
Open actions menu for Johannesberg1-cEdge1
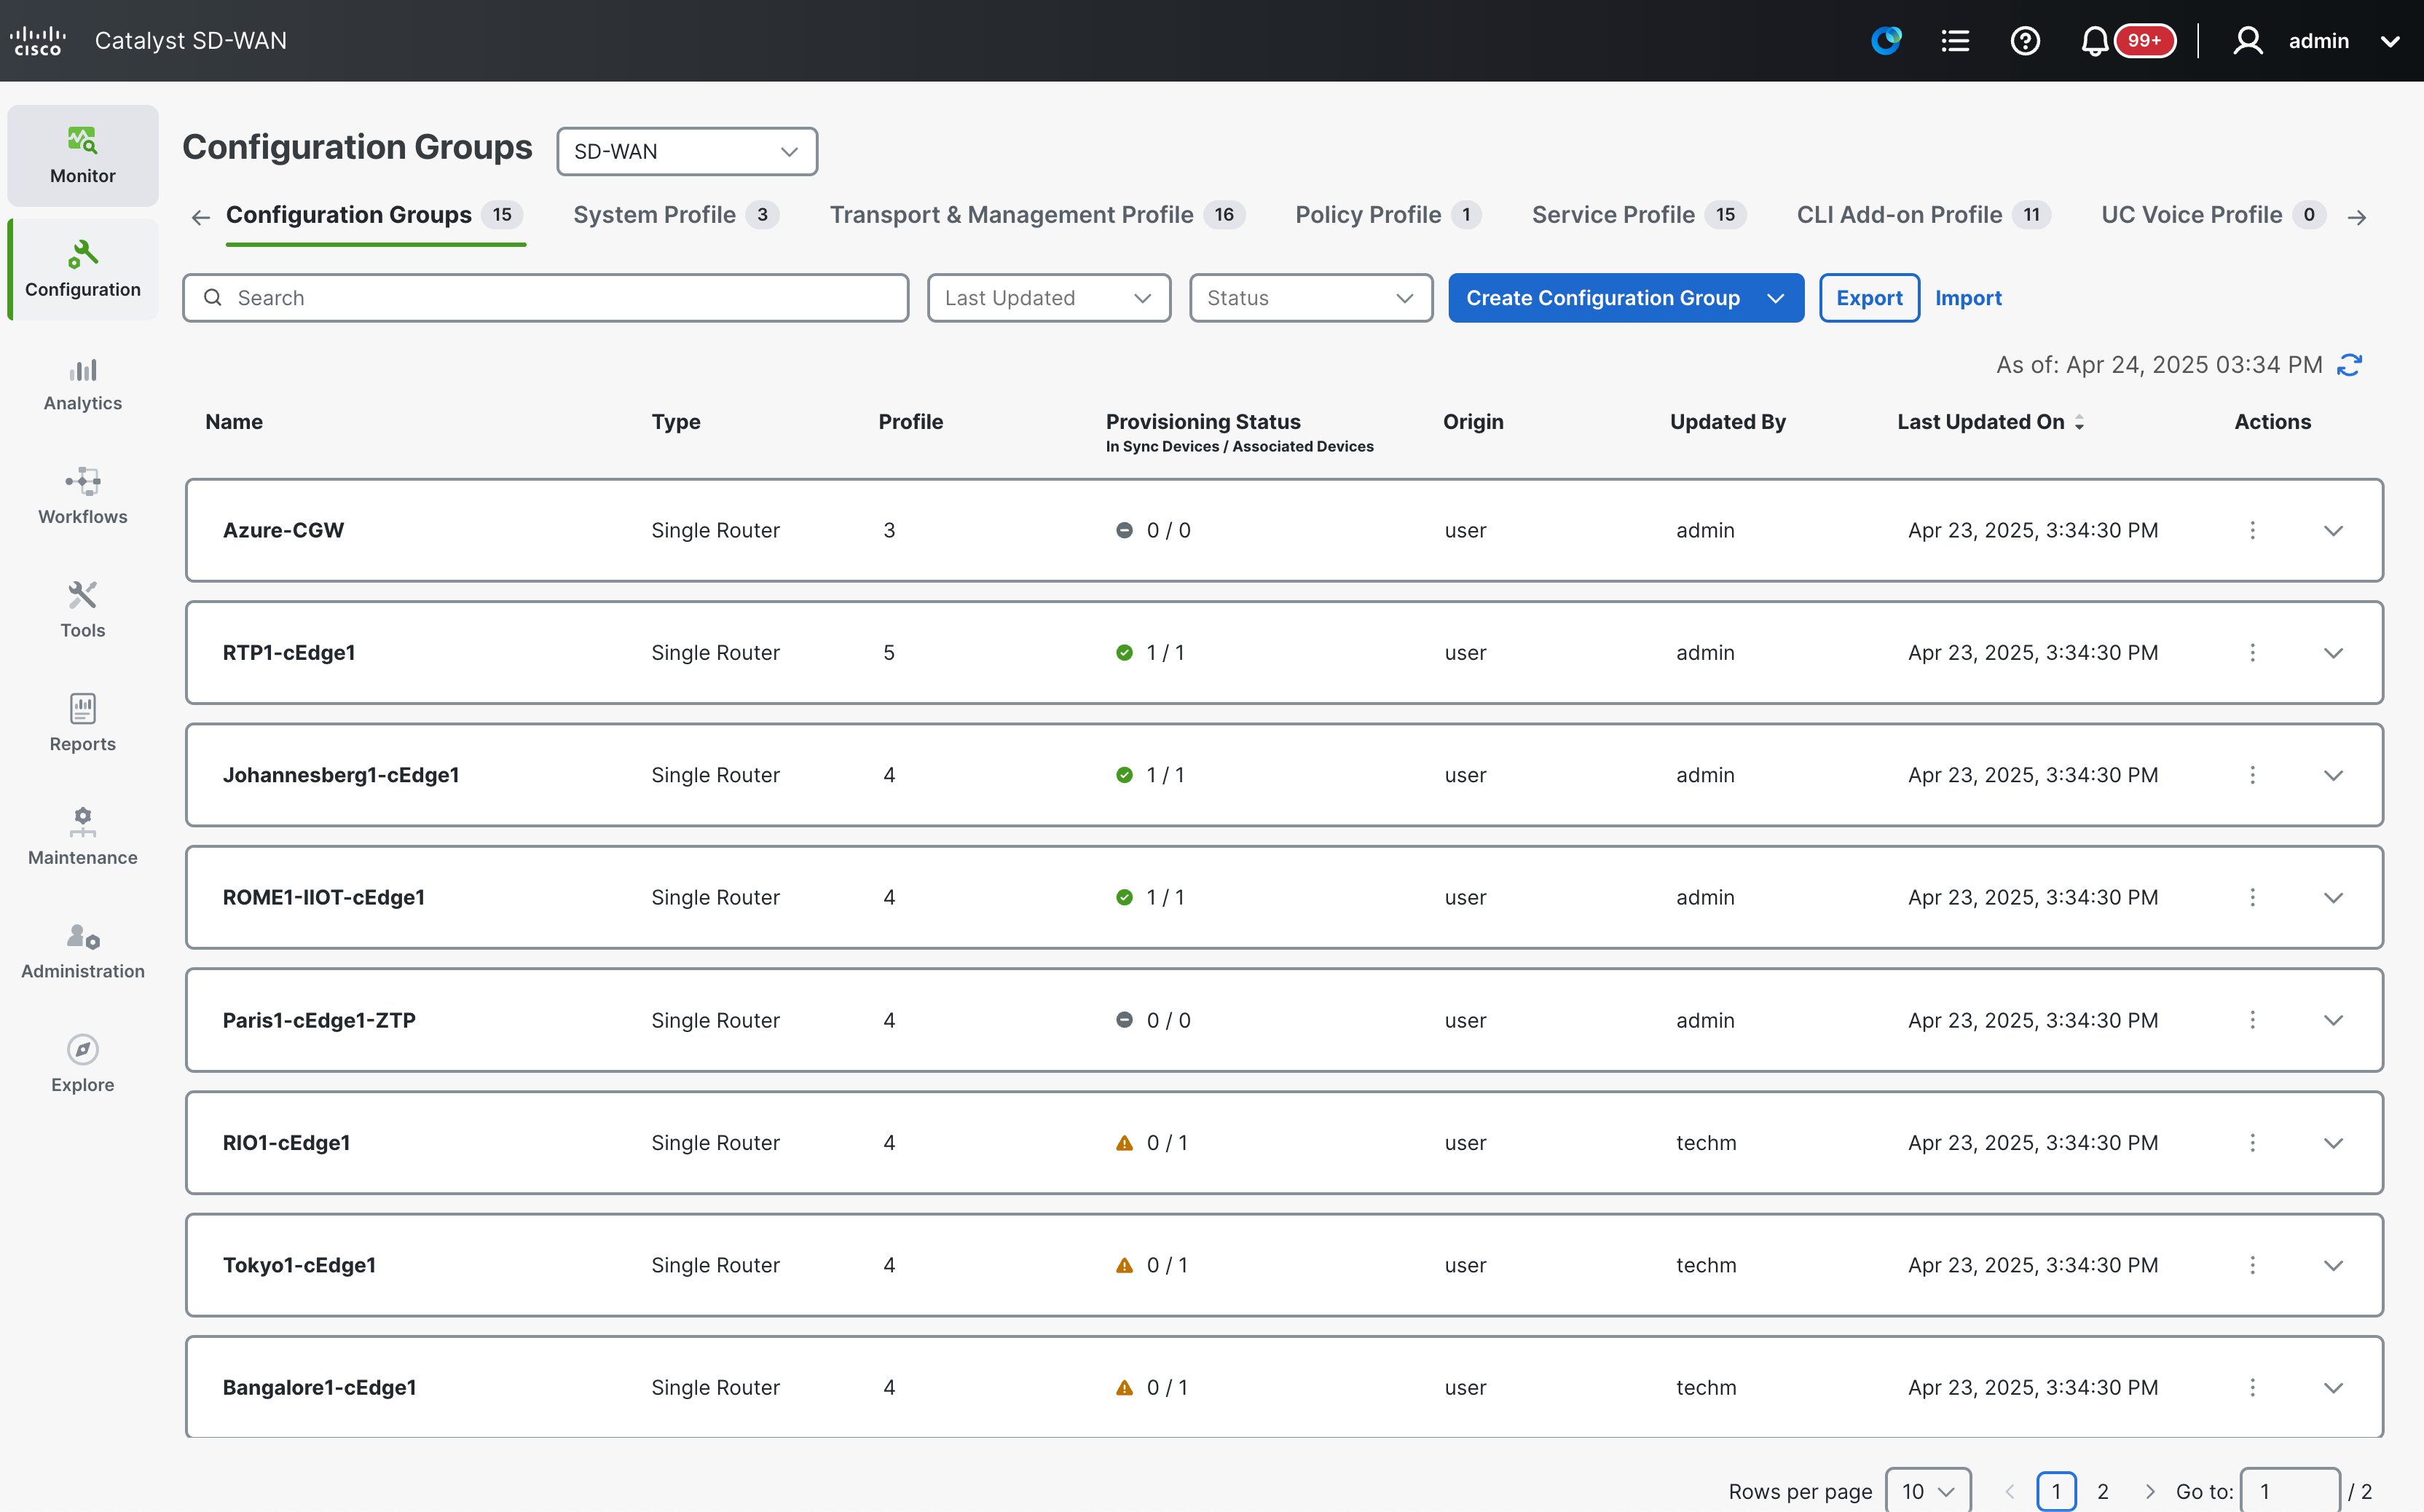(x=2253, y=775)
